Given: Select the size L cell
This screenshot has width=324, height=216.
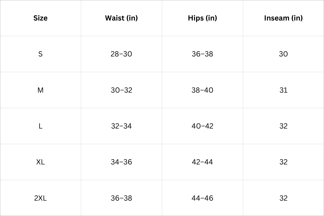Looking at the screenshot, I should [40, 126].
